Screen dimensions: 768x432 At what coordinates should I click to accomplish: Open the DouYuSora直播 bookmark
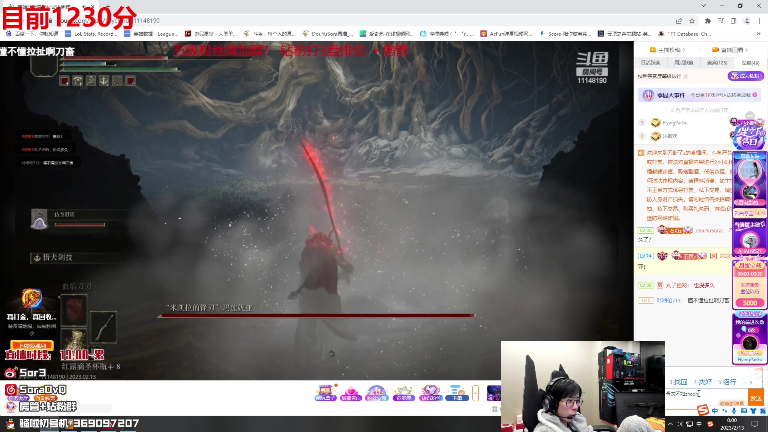(328, 34)
